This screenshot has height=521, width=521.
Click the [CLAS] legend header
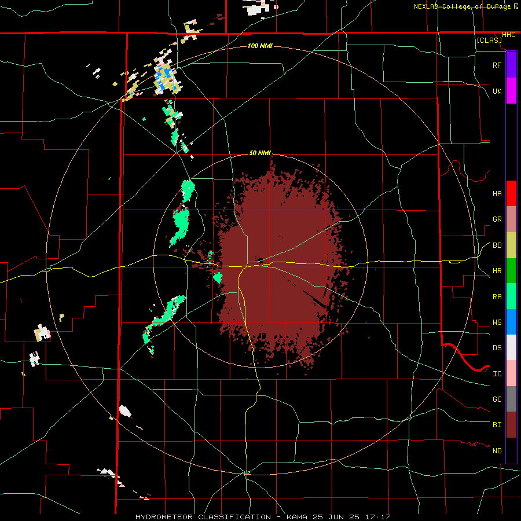(x=489, y=40)
